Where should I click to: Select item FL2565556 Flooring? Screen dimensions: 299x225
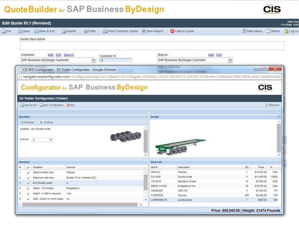tap(214, 195)
